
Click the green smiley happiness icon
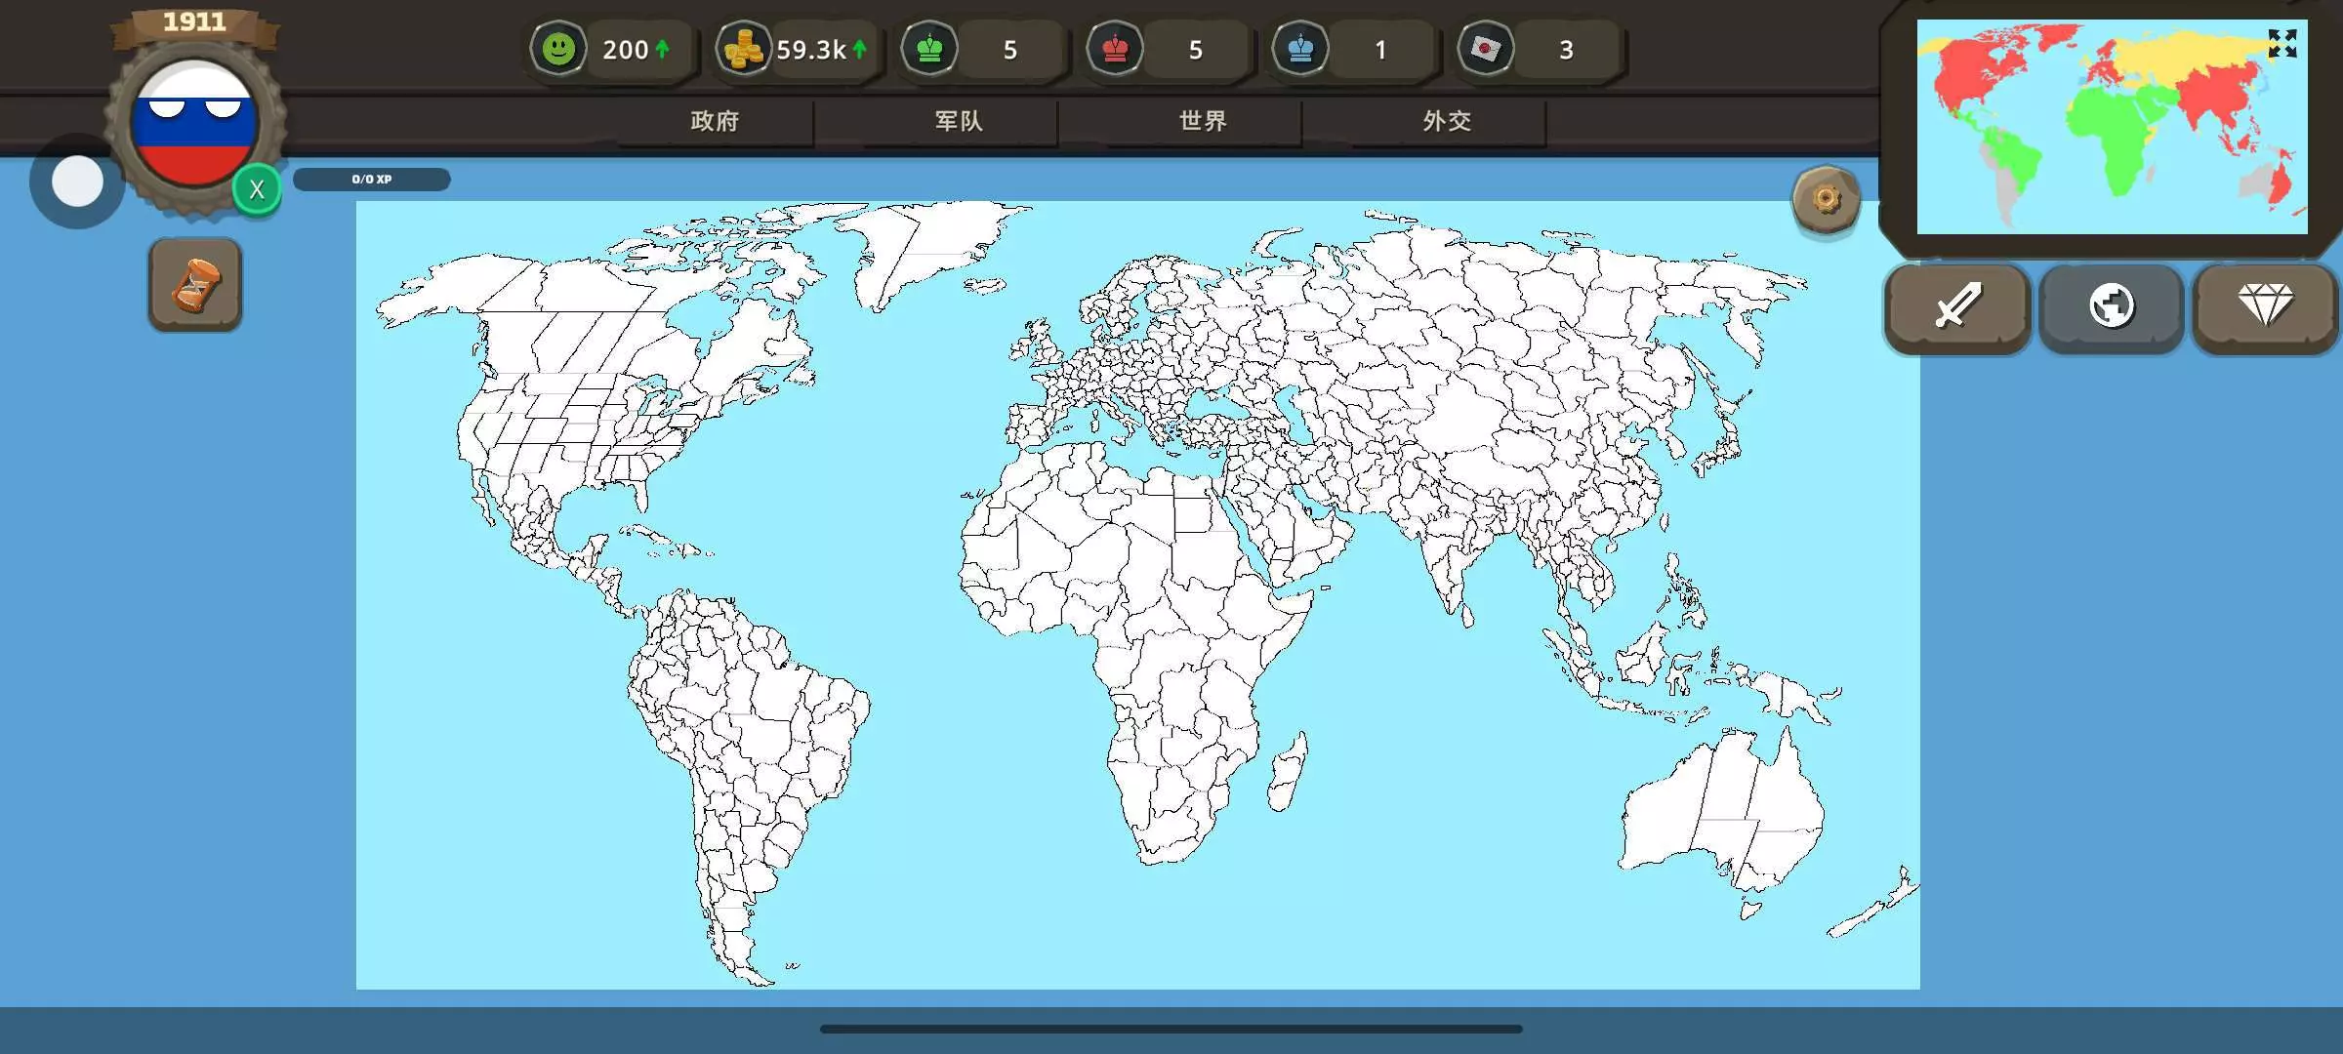[558, 49]
